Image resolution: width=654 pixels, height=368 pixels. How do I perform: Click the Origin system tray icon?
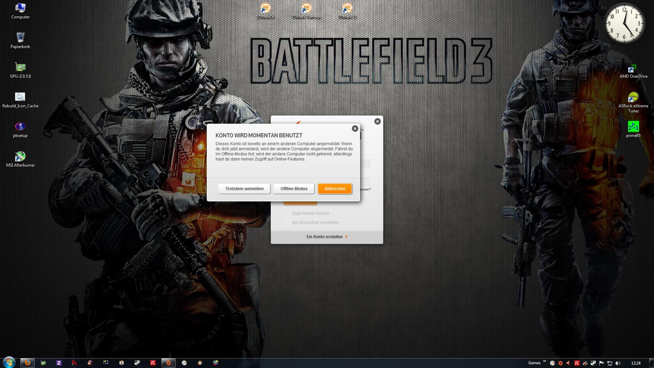tap(561, 363)
